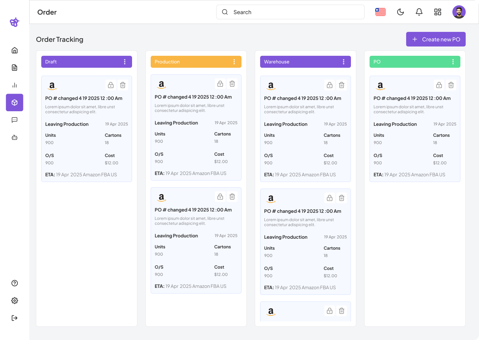Open the Draft column options menu
Viewport: 479px width, 340px height.
point(125,62)
